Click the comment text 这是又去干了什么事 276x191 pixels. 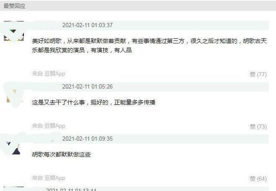pos(94,102)
